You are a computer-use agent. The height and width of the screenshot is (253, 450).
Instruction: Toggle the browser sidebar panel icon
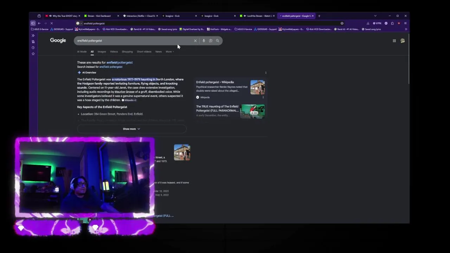coord(33,23)
